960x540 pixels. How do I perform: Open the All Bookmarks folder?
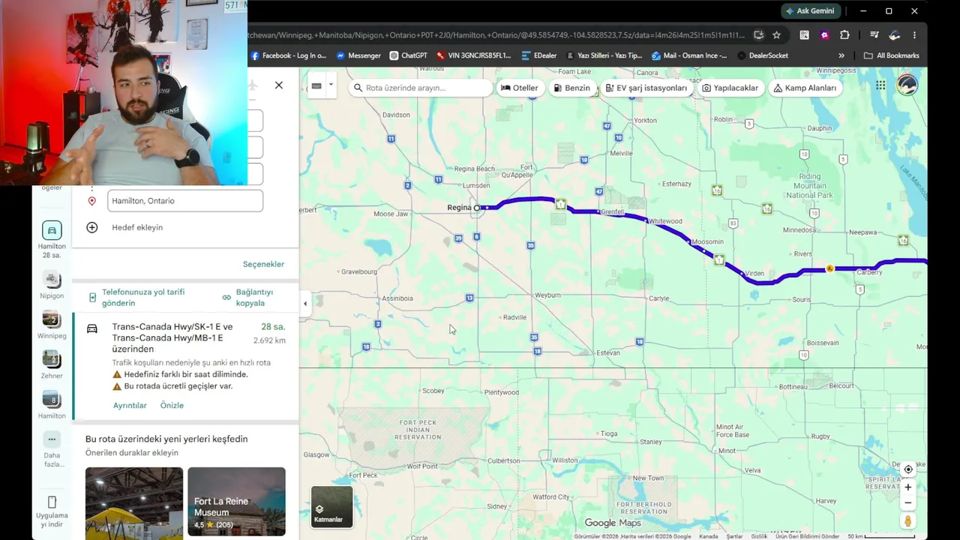click(891, 55)
